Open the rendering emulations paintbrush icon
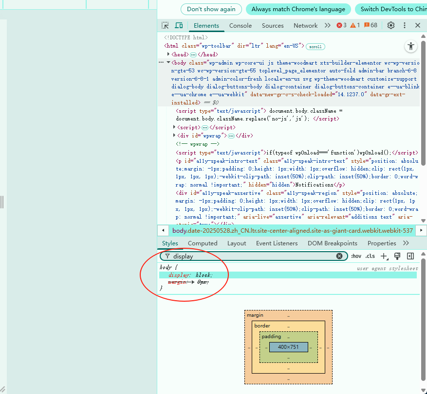Image resolution: width=427 pixels, height=394 pixels. click(397, 256)
